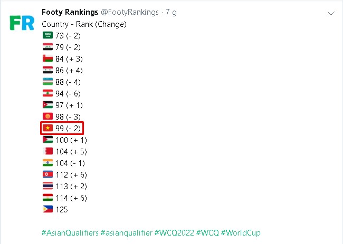The height and width of the screenshot is (244, 343).
Task: Open the #WCQ2022 hashtag
Action: 174,233
